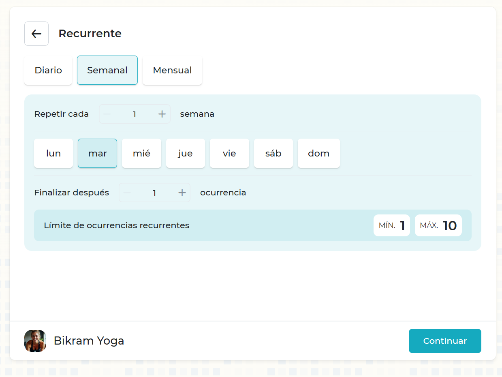Click the MÁX. 10 limit badge
502x377 pixels.
(438, 225)
